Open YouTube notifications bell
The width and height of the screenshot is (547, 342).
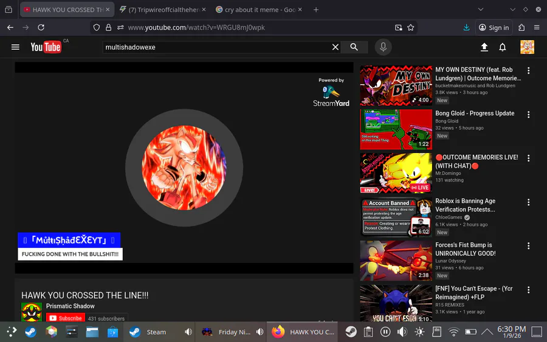503,47
